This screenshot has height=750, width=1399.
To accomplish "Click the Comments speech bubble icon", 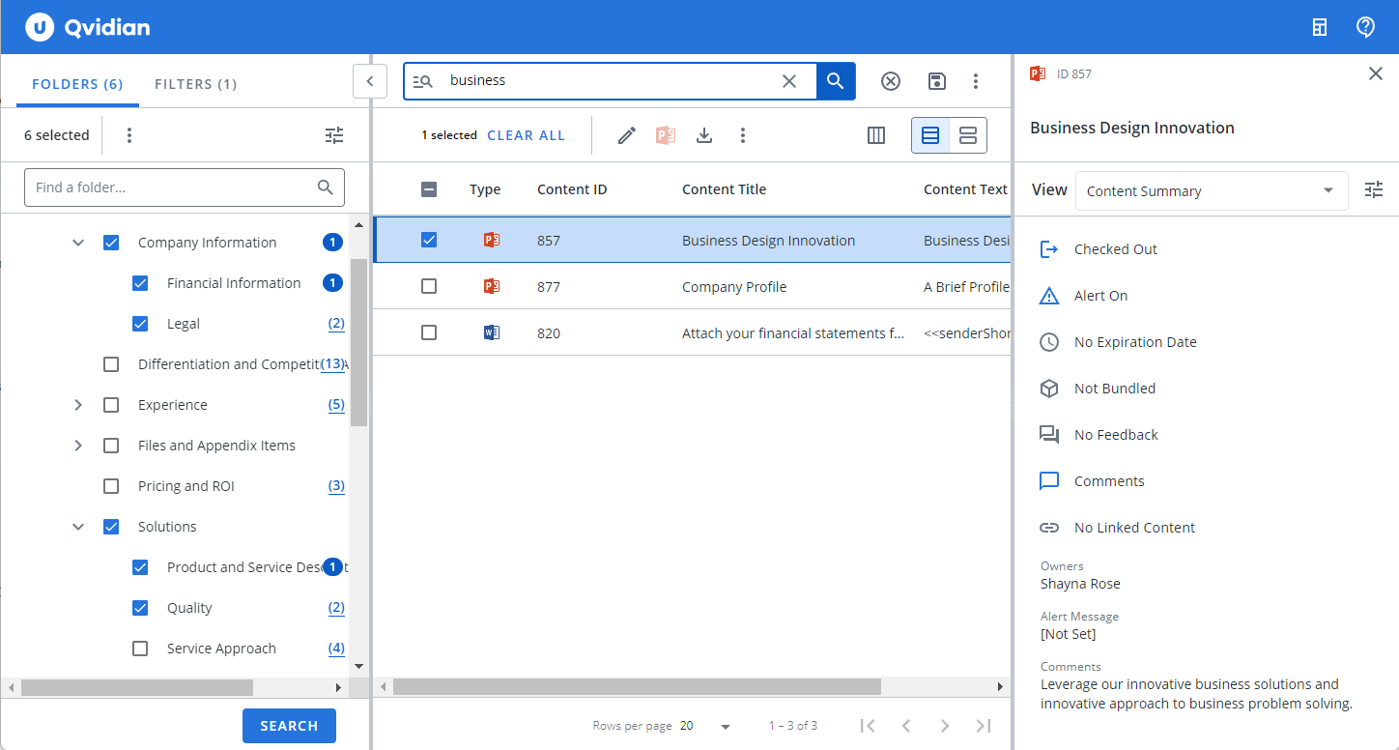I will (1049, 481).
